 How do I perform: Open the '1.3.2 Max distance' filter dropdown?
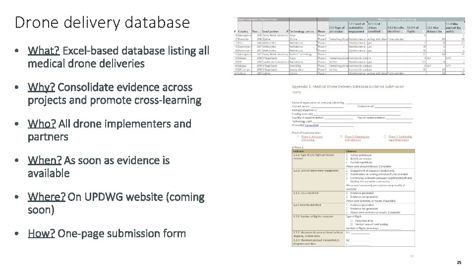(x=443, y=31)
